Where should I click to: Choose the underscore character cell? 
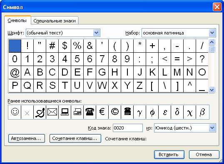pos(202,86)
